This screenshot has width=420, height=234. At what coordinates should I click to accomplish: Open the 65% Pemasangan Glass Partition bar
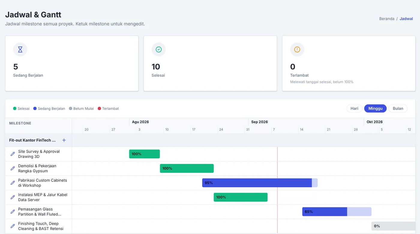[337, 211]
